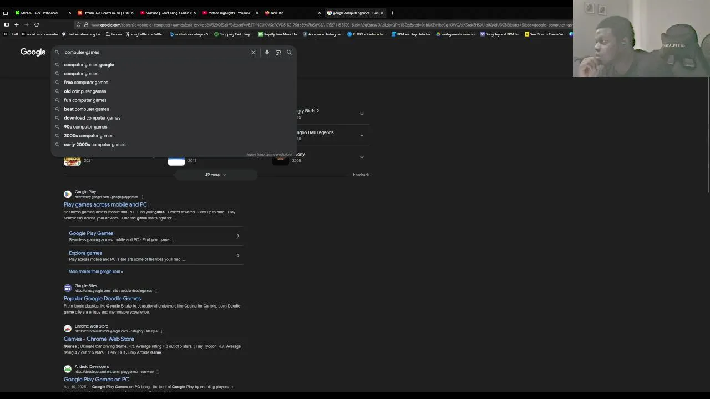The width and height of the screenshot is (710, 399).
Task: Open more options for the Google Play result
Action: coord(143,197)
